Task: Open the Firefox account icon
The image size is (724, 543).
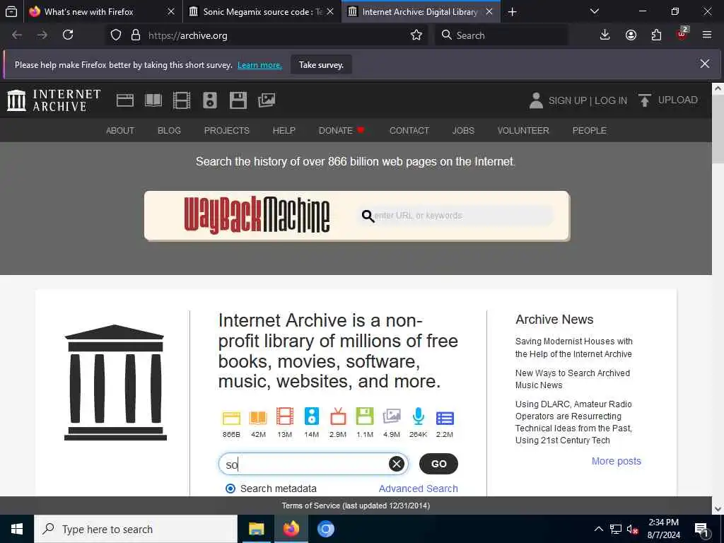Action: [x=631, y=35]
